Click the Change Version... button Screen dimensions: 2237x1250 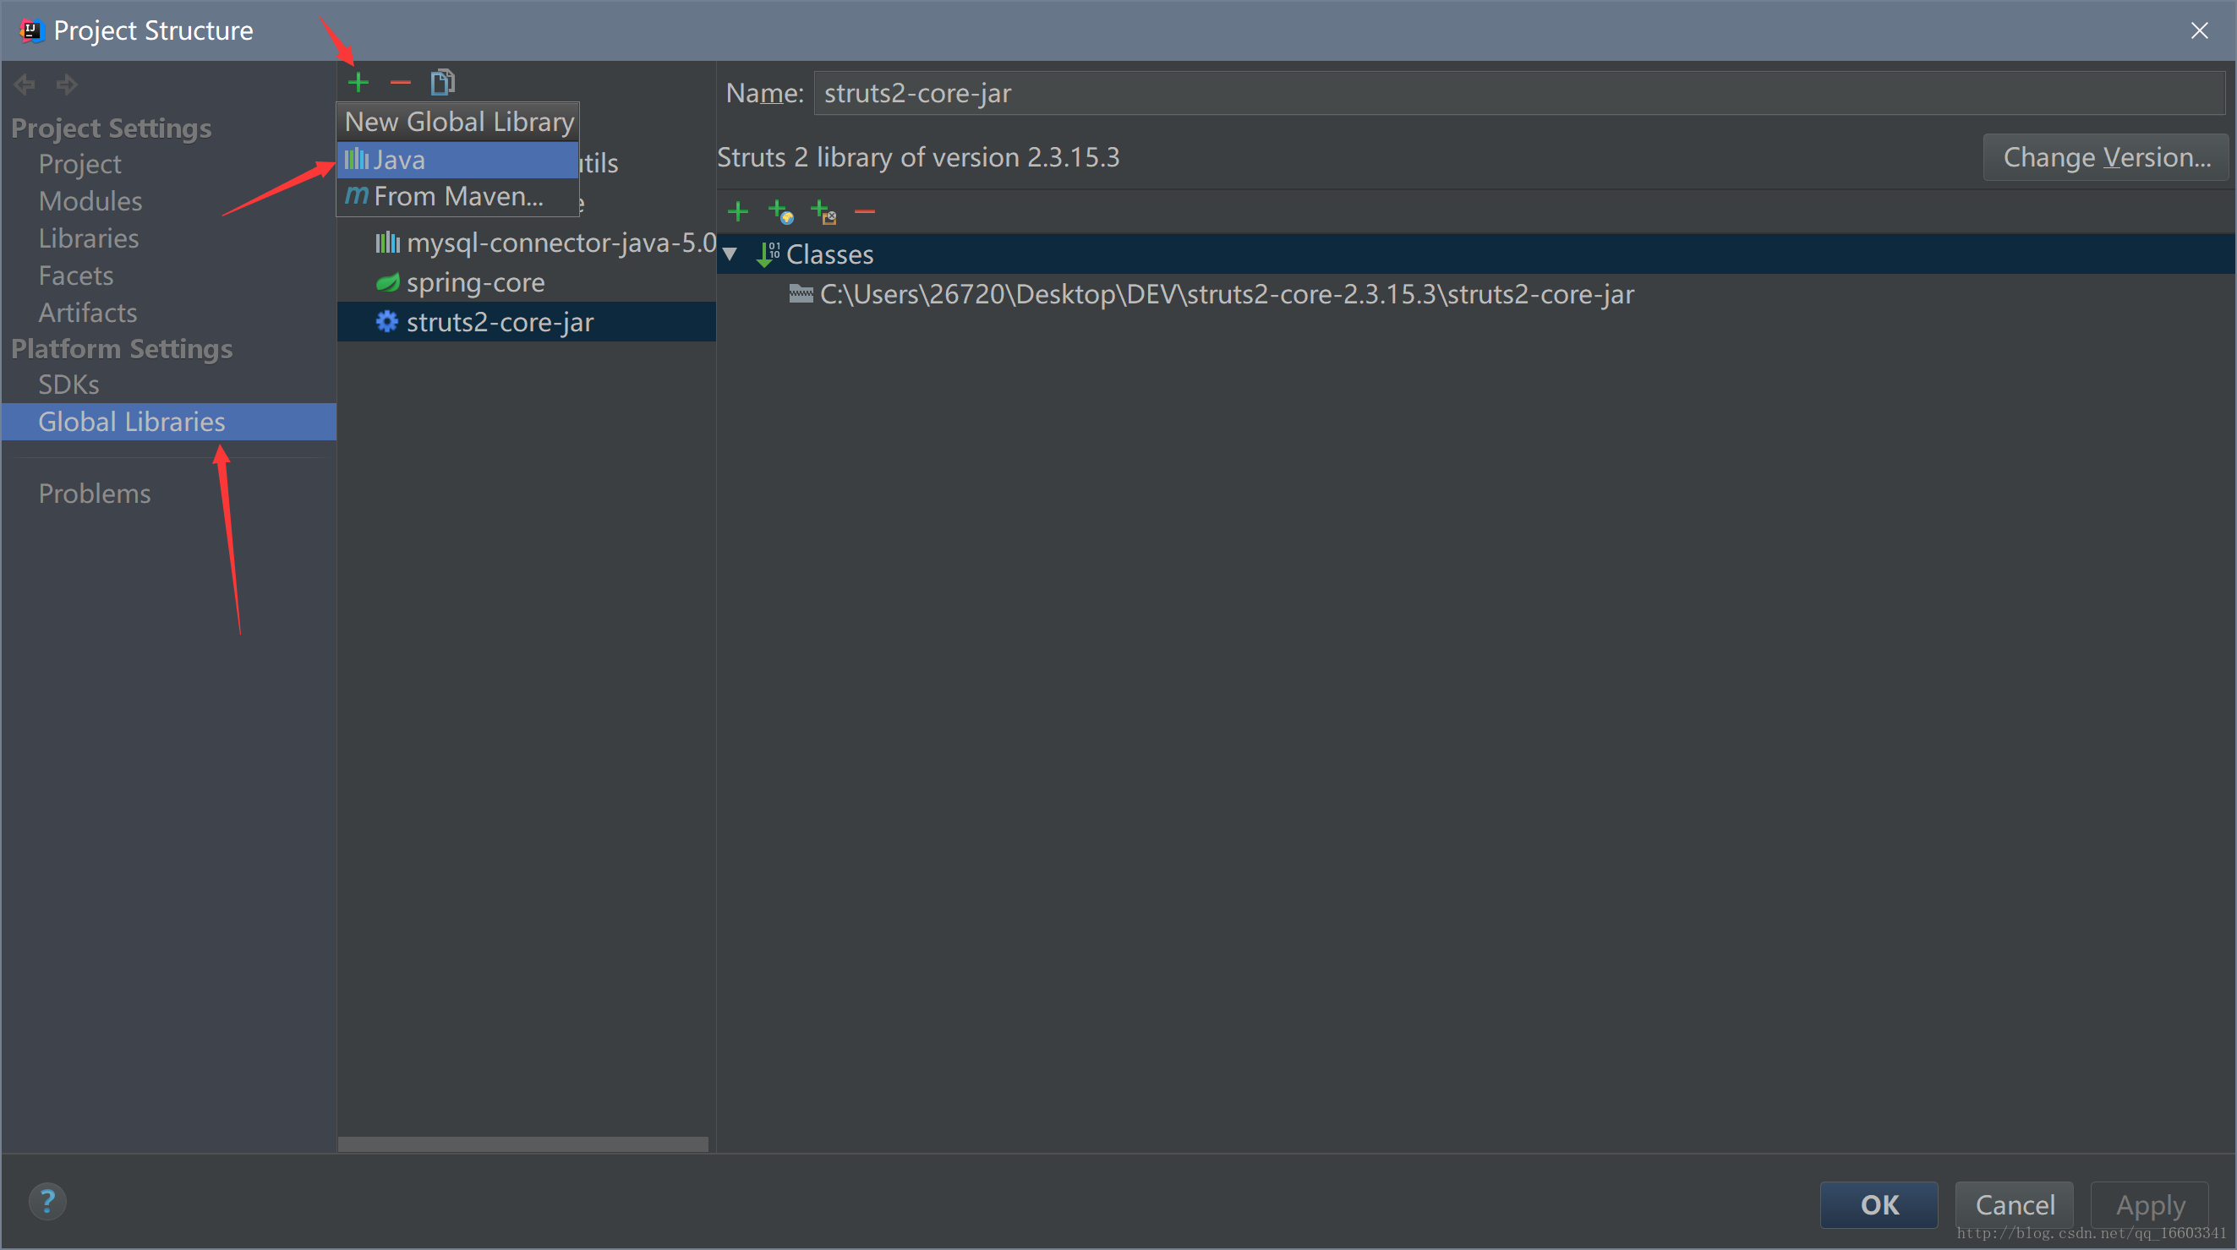coord(2106,157)
